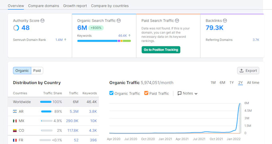Open CO traffic 117.8K link

[73, 130]
